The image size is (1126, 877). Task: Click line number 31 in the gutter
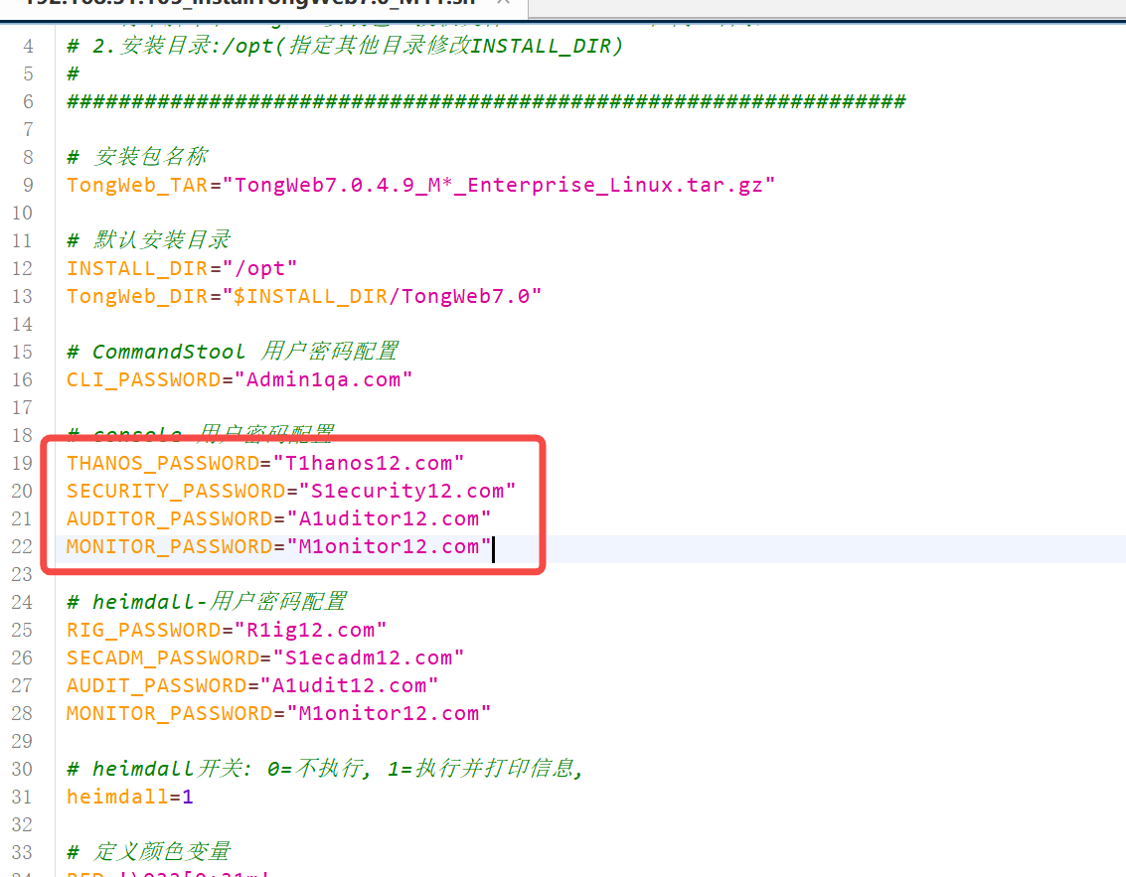22,798
